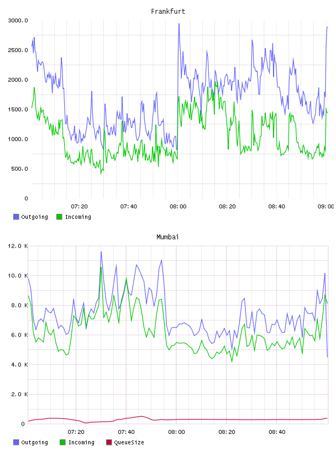The image size is (336, 451).
Task: Click the 08:00 time label on Frankfurt chart
Action: point(178,207)
